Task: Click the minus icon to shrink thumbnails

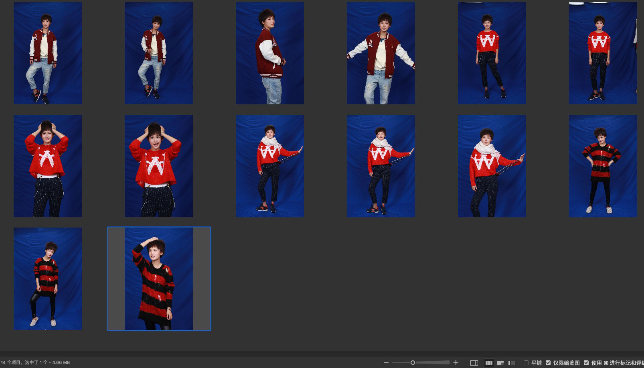Action: [x=386, y=363]
